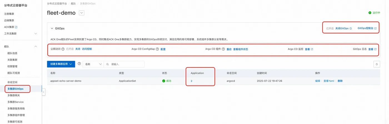Screen dimensions: 389x124
Task: Click argocd namespace cell
Action: pyautogui.click(x=231, y=81)
